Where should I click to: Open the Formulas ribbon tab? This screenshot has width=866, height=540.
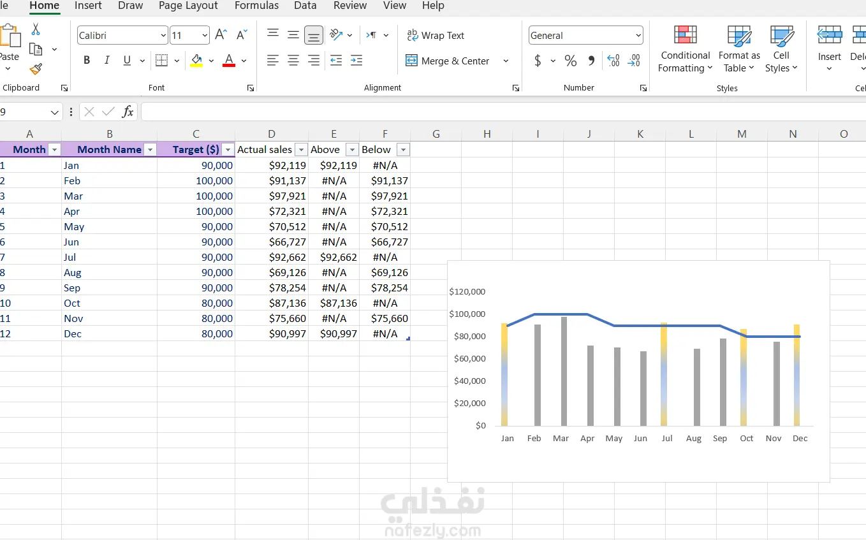(256, 6)
